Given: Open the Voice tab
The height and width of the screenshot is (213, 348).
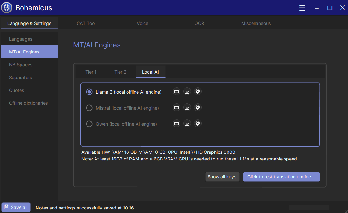Looking at the screenshot, I should (143, 23).
